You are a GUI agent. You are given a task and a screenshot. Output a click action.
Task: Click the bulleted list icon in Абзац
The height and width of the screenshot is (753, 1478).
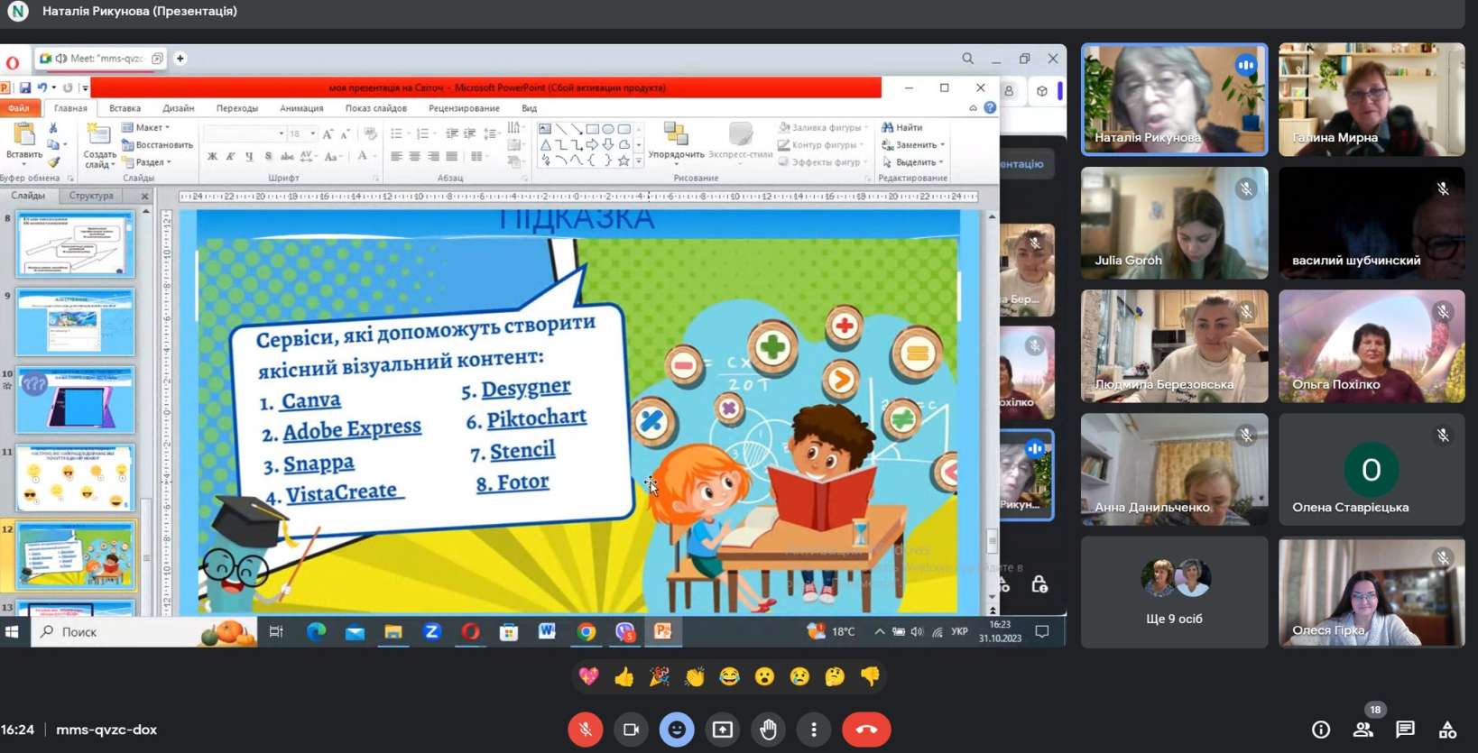tap(396, 133)
